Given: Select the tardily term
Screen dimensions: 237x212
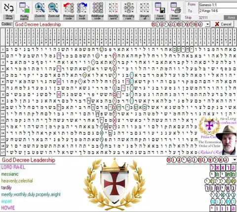Looking at the screenshot, I should tap(6, 188).
